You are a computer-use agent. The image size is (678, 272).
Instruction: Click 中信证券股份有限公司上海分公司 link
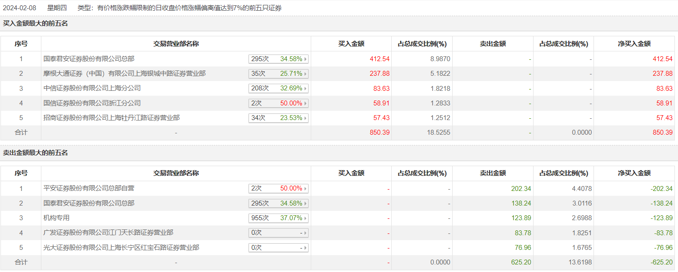click(92, 88)
